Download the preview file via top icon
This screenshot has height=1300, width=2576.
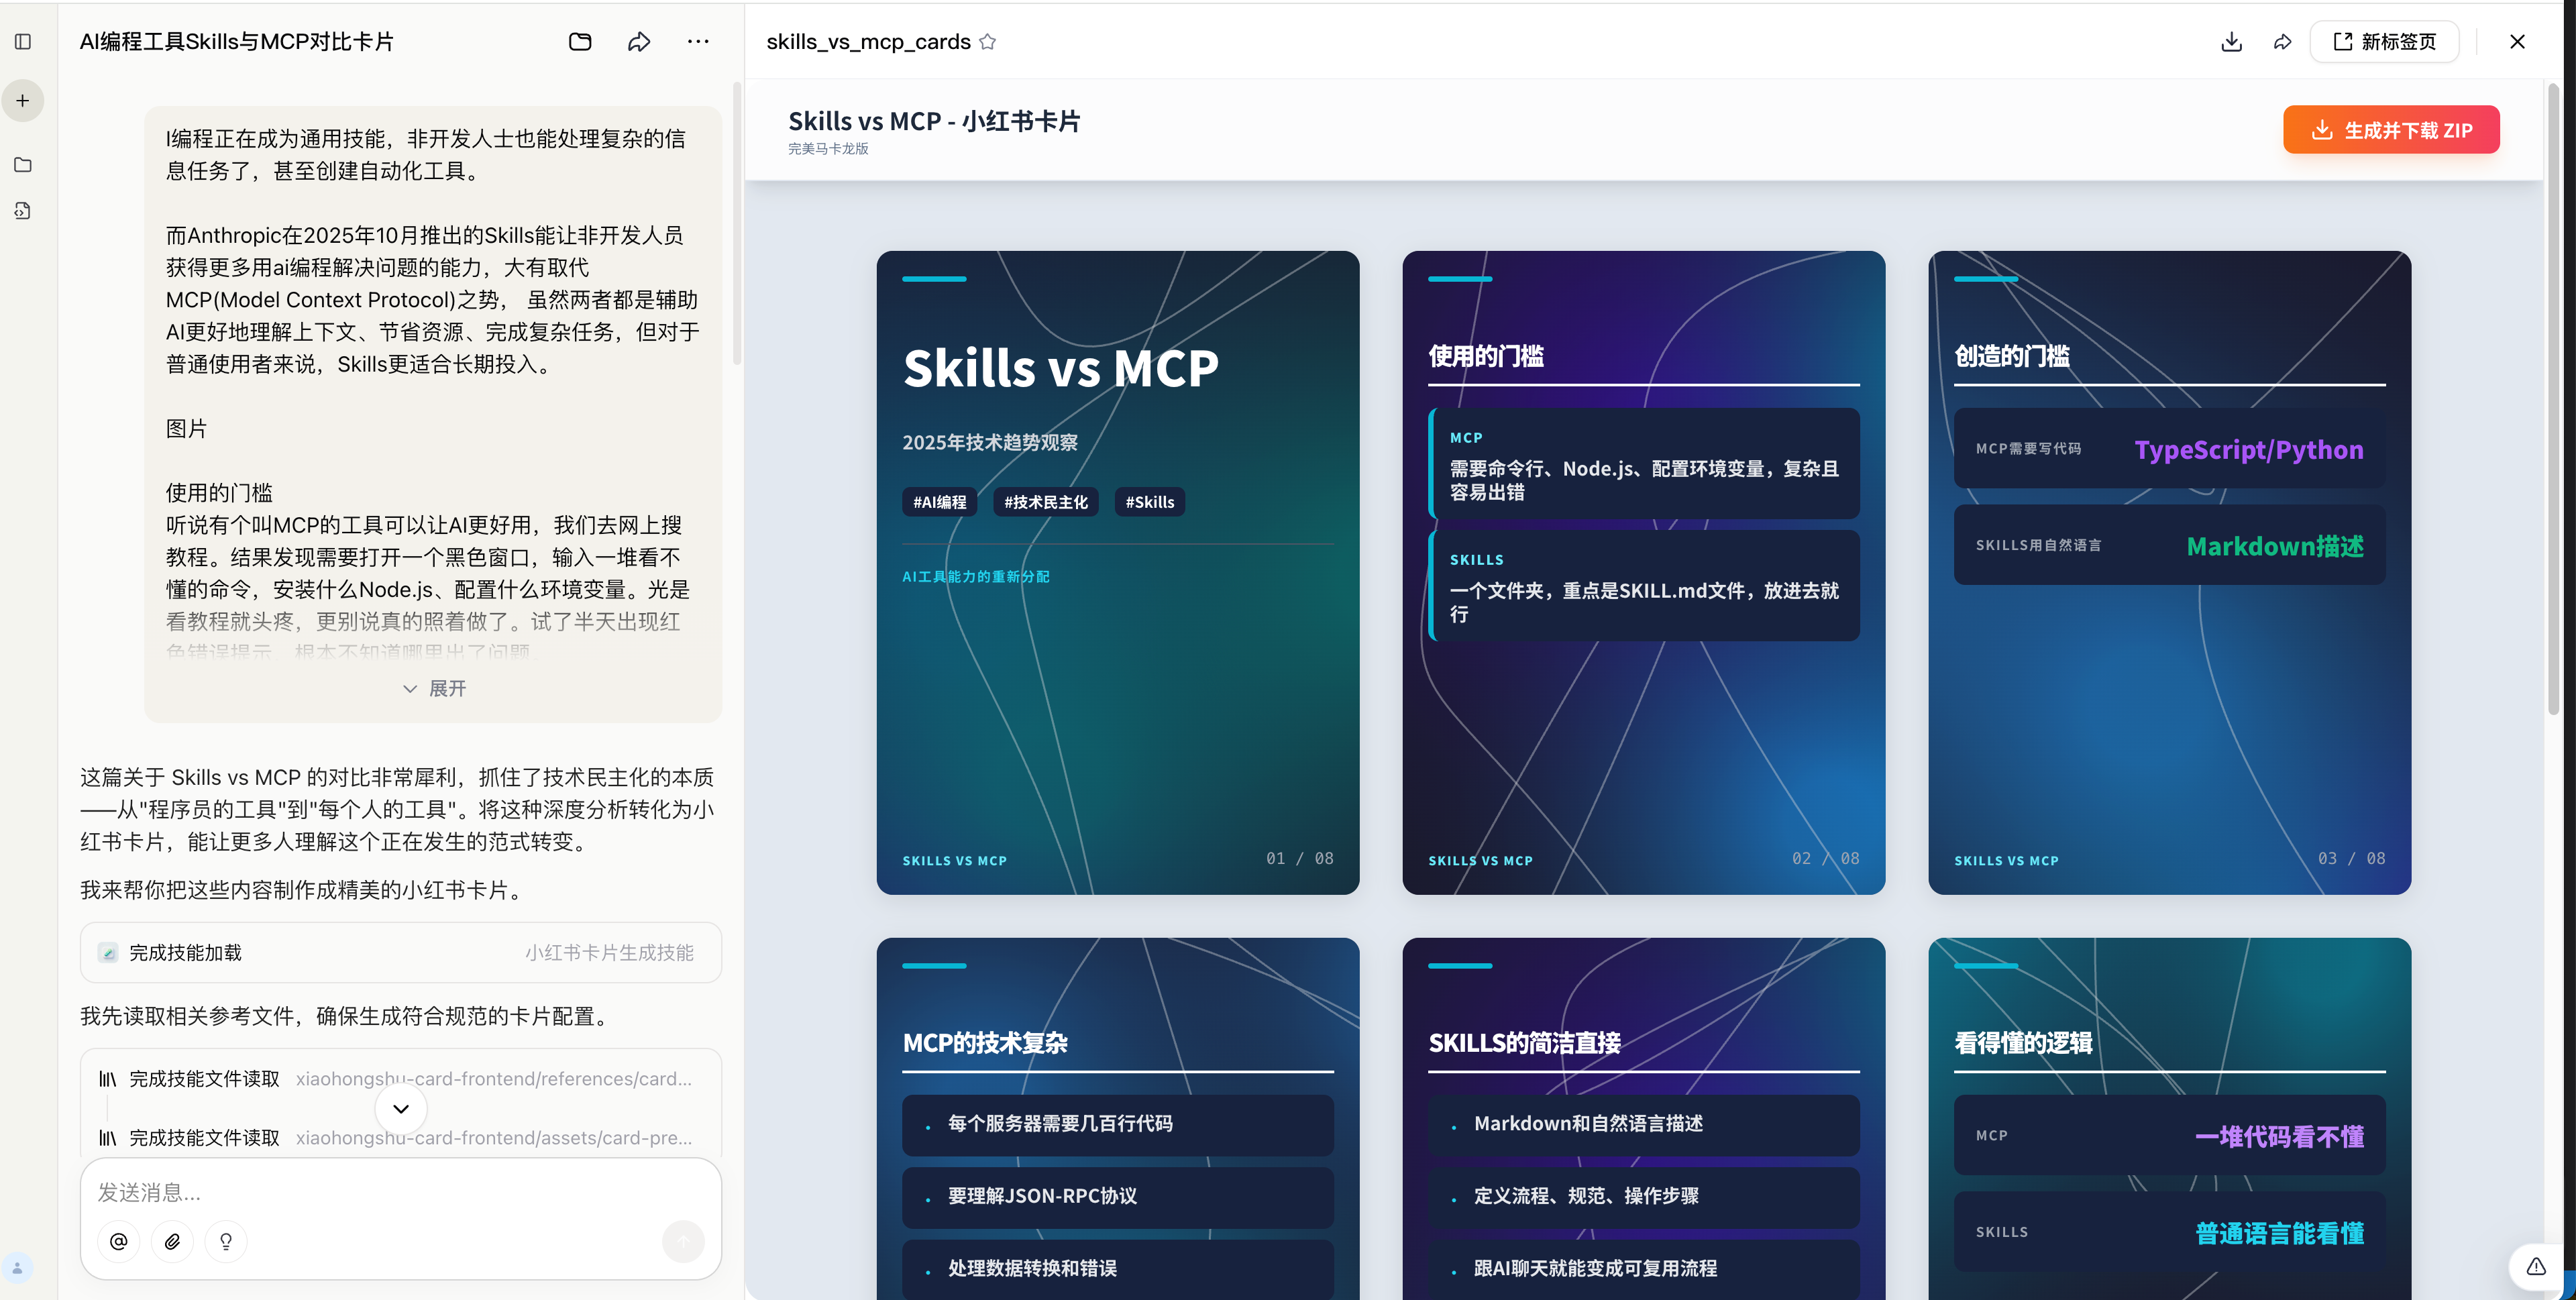(2231, 41)
